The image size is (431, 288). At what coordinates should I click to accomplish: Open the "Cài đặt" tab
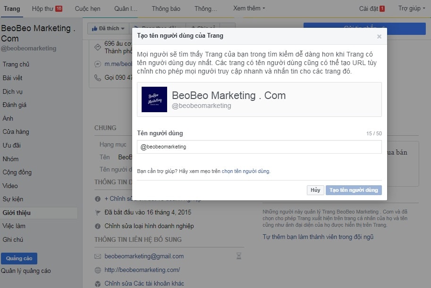[372, 8]
